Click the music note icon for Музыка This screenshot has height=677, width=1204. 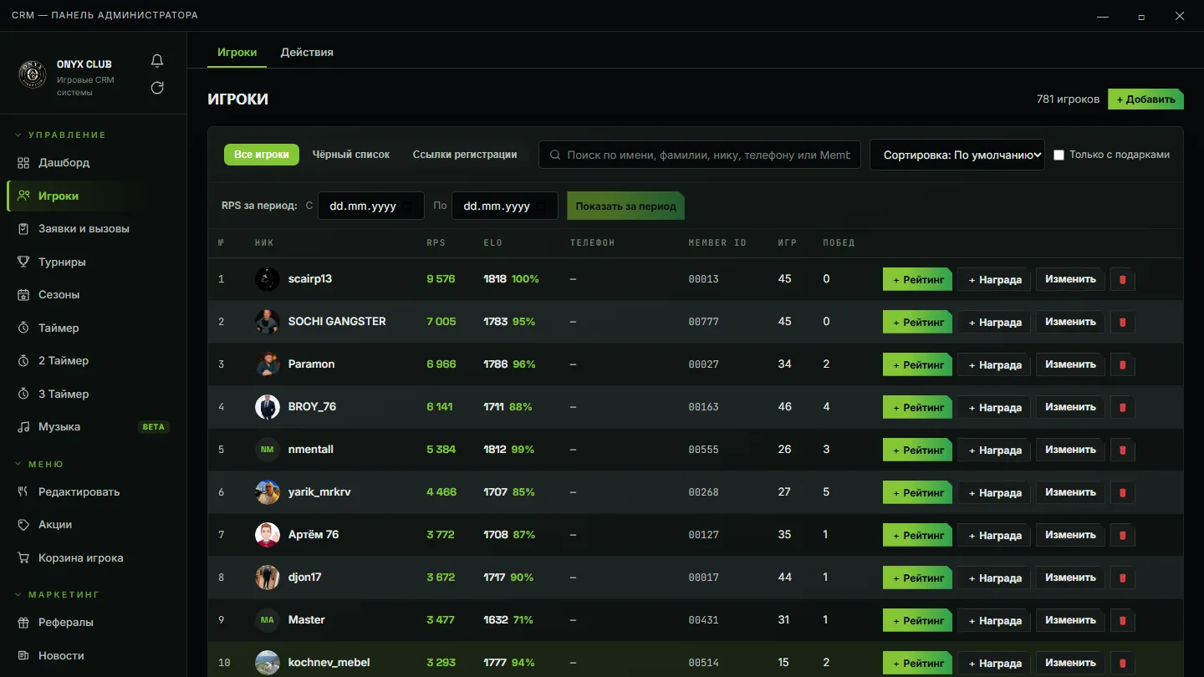(23, 427)
